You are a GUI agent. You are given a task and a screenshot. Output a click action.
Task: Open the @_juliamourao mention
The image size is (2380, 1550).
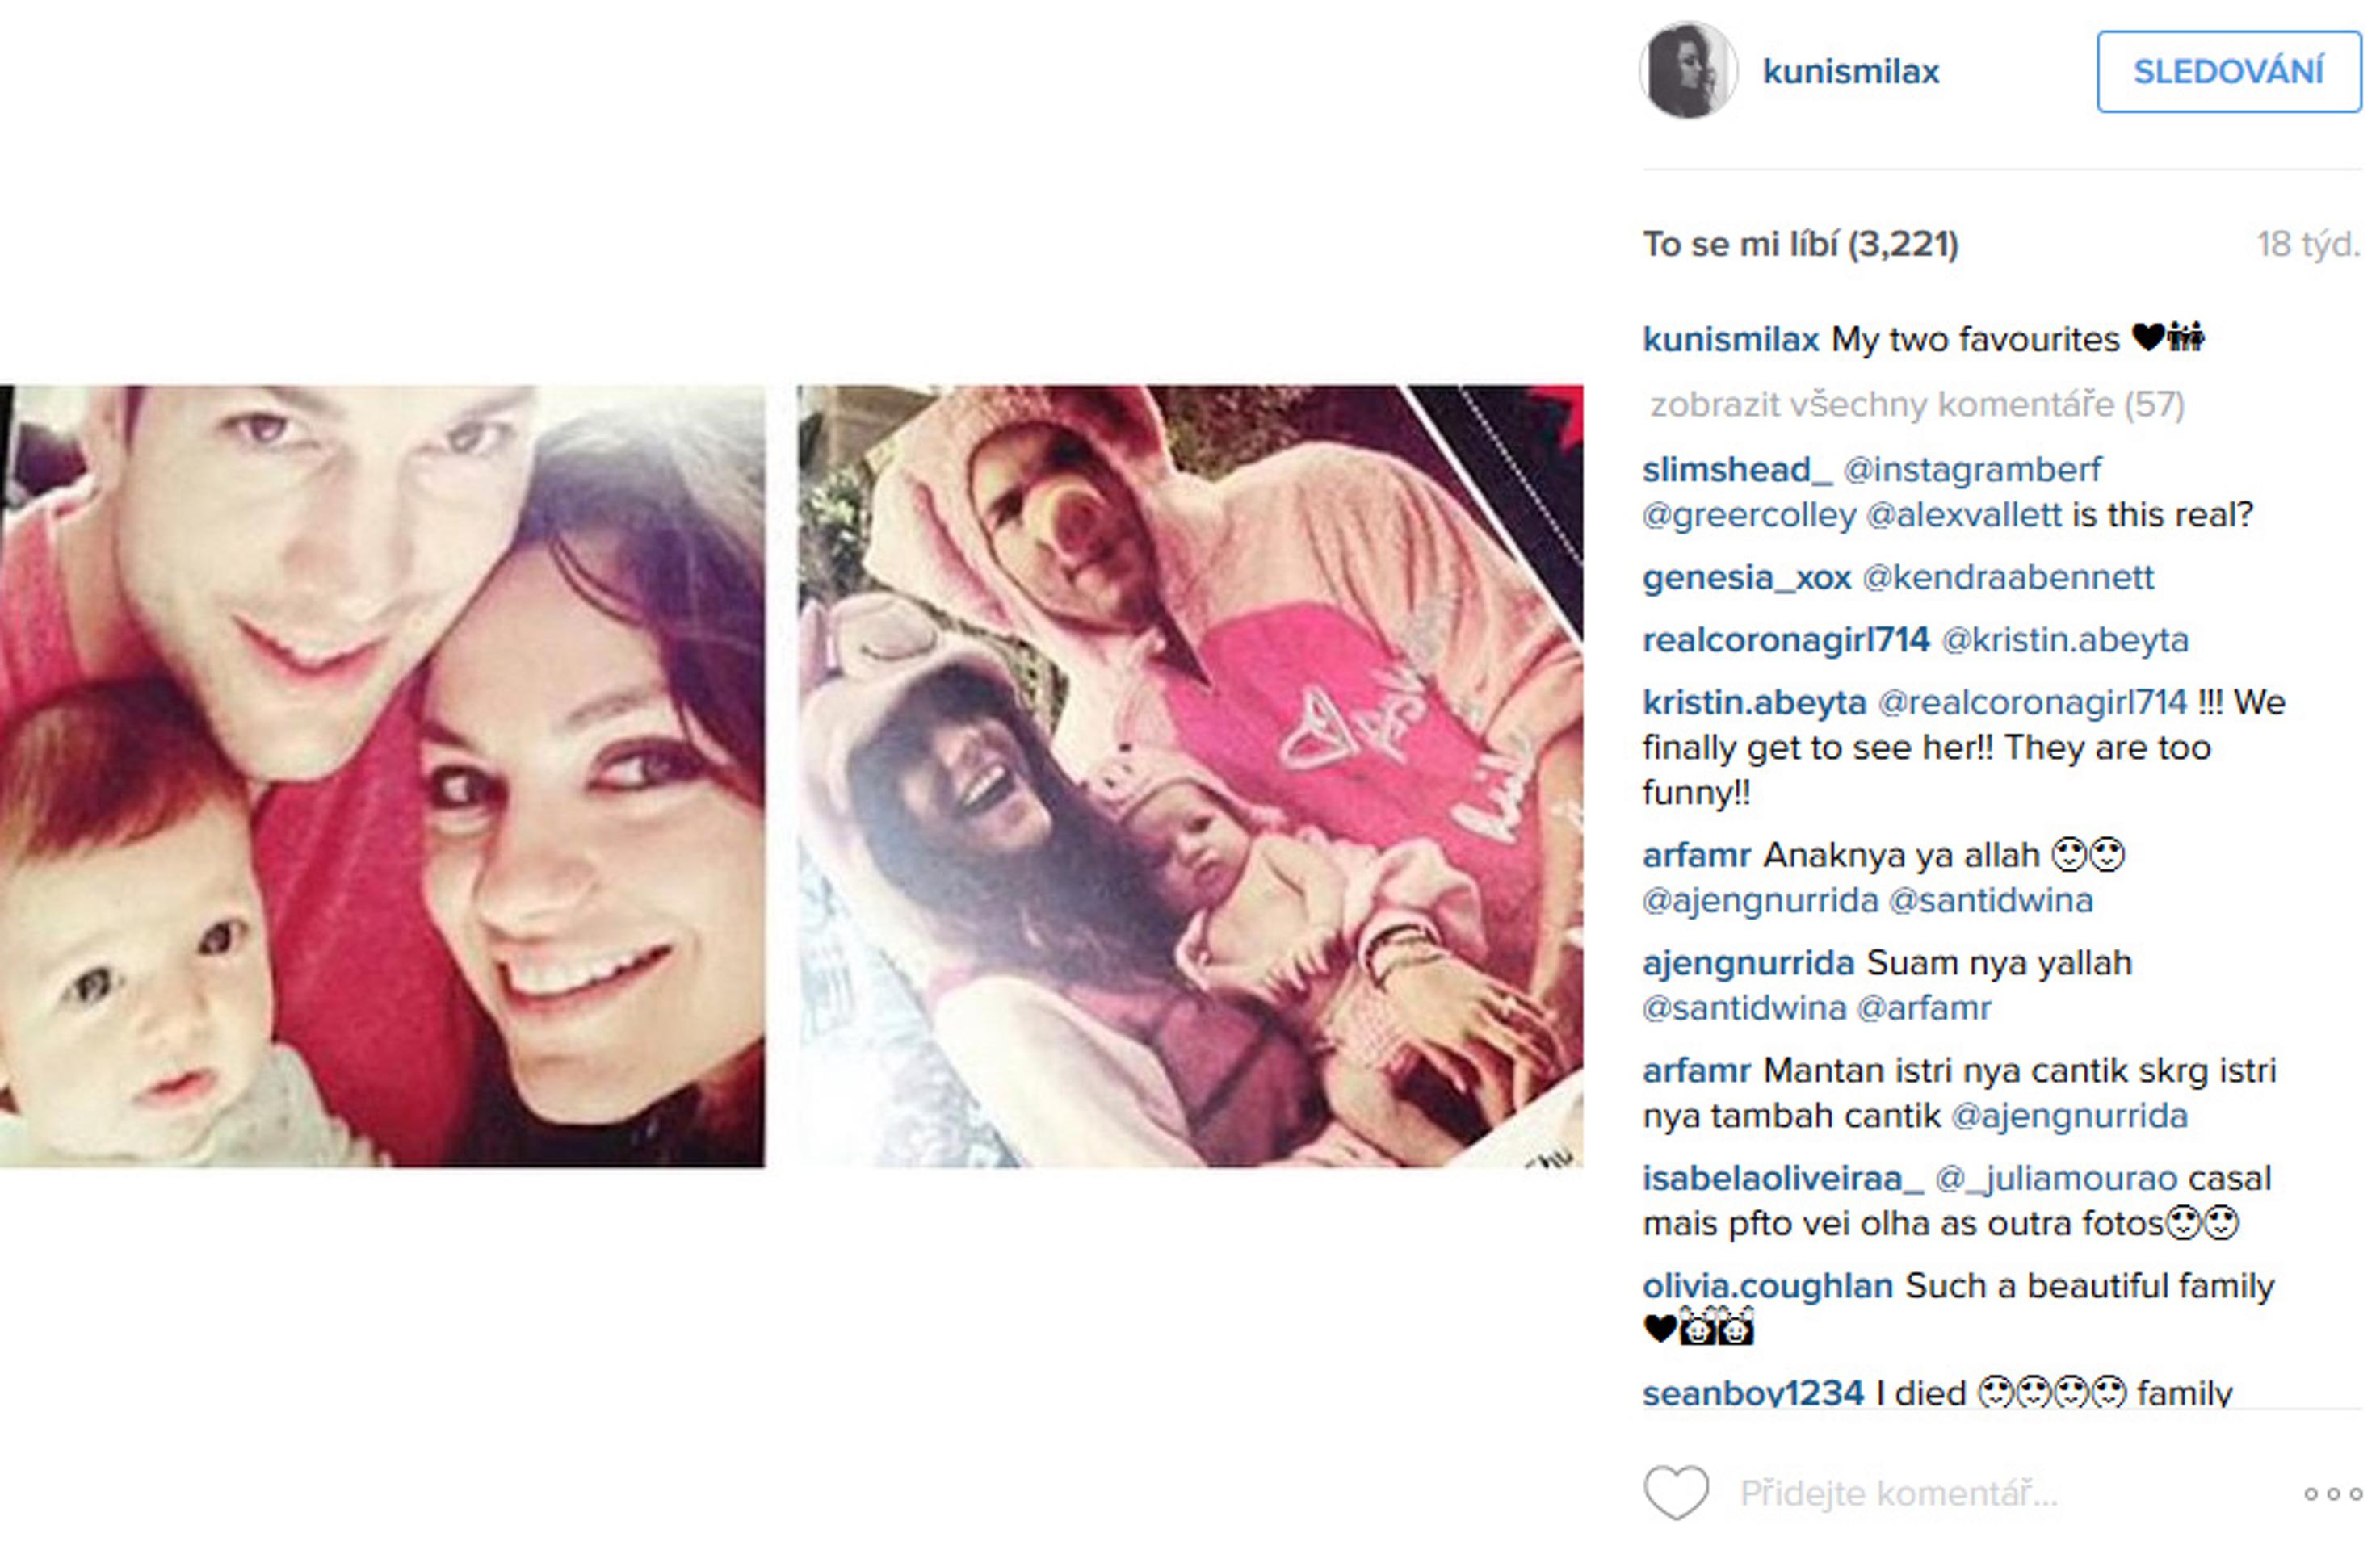pos(2056,1178)
